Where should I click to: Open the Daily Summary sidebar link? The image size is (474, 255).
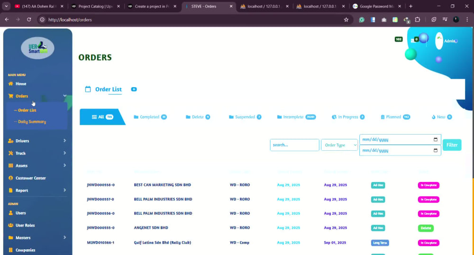tap(32, 122)
